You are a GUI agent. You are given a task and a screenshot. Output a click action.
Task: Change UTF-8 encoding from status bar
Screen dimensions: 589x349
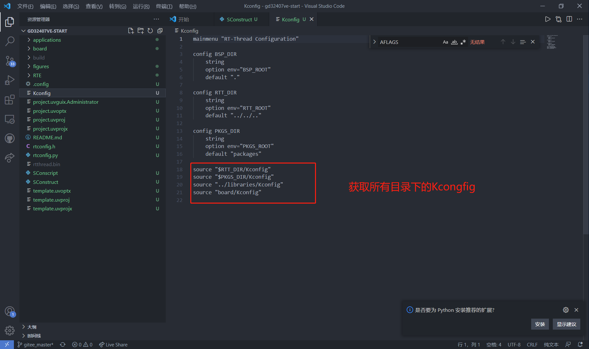click(x=514, y=344)
